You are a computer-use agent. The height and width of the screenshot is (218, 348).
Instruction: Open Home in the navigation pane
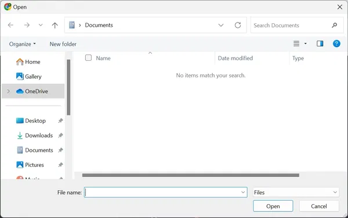28,61
